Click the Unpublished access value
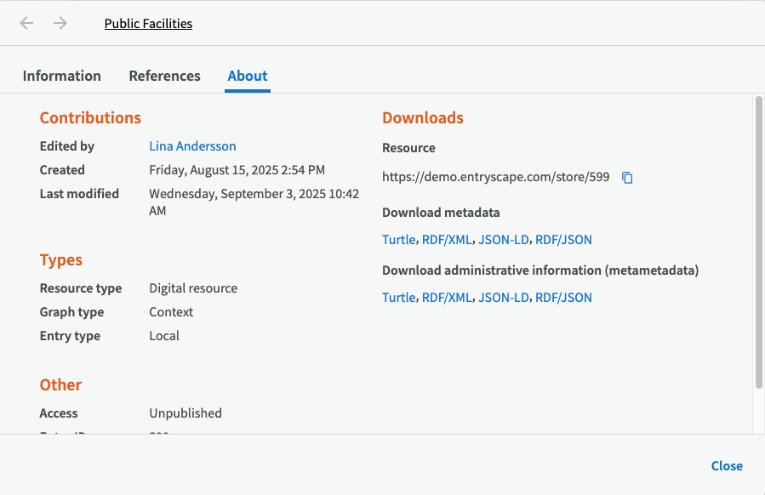Screen dimensions: 765x495 186,413
